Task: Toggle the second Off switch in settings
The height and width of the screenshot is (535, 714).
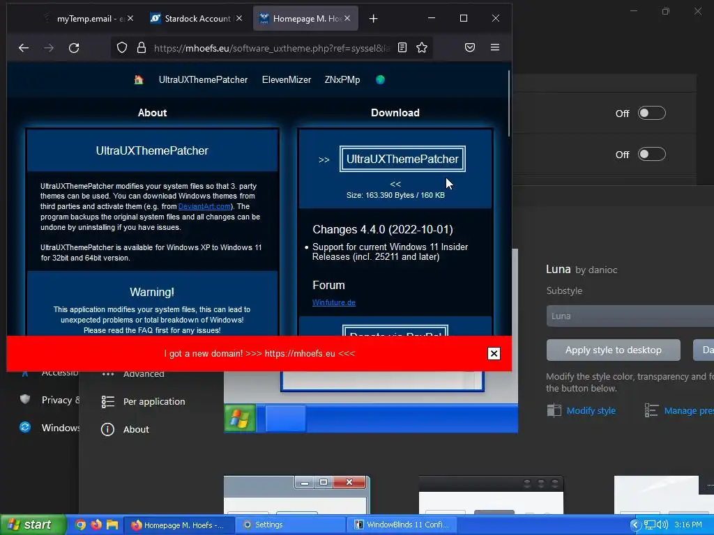Action: tap(652, 154)
